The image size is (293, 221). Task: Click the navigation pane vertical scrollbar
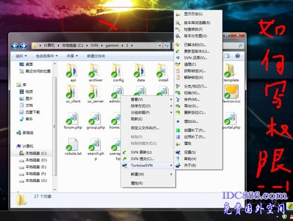pos(55,122)
